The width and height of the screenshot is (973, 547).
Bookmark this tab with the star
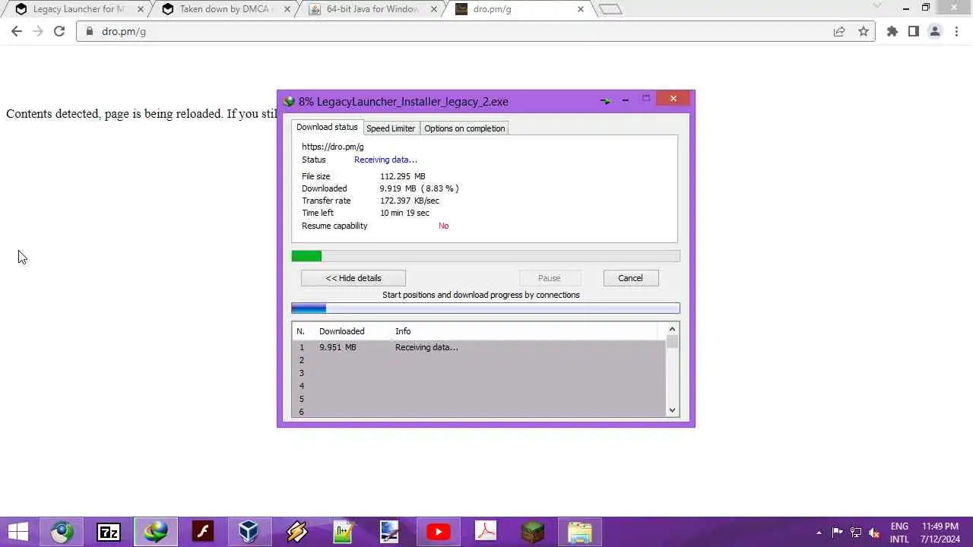click(x=864, y=31)
